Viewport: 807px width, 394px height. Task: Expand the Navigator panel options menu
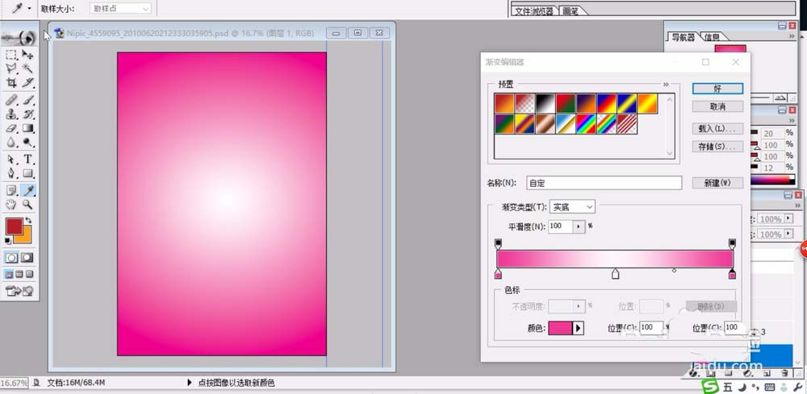pos(792,36)
